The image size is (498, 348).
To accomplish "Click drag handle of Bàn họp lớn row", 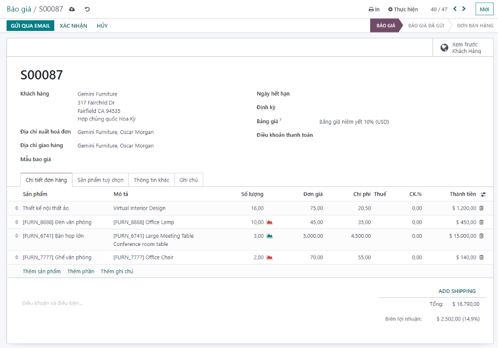I will coord(16,236).
